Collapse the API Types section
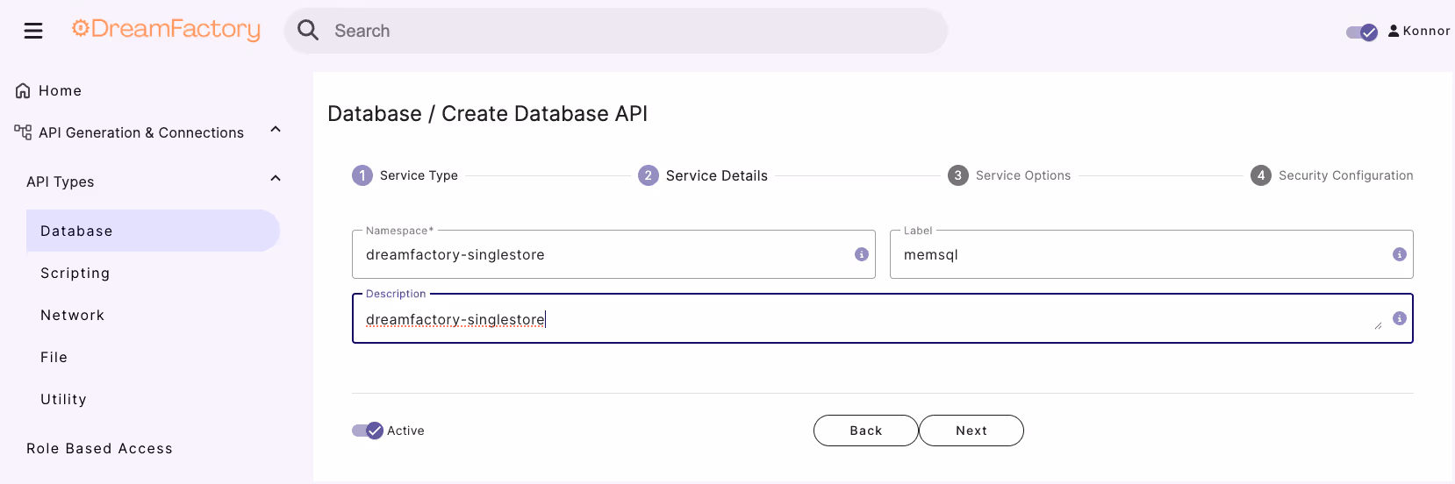This screenshot has width=1455, height=484. tap(276, 179)
